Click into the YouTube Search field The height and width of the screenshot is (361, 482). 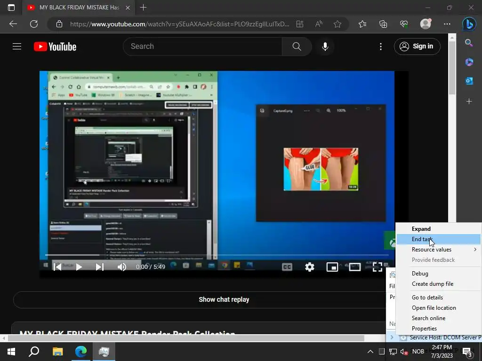202,47
